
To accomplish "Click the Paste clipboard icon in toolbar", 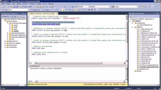I will click(52, 7).
